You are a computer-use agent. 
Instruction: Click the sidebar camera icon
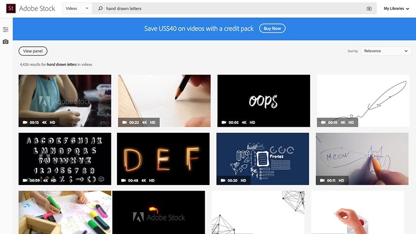click(6, 42)
